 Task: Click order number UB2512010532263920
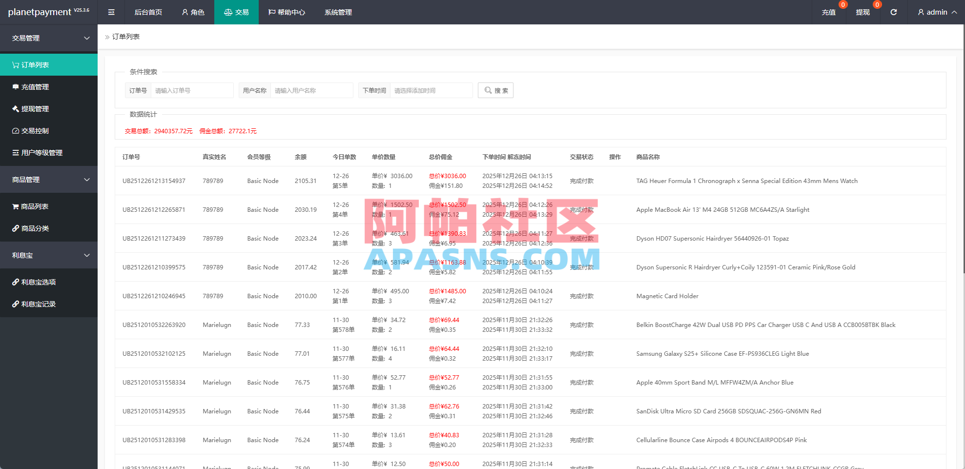pyautogui.click(x=154, y=325)
